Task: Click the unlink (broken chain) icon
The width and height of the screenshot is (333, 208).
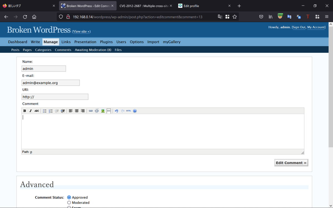Action: tap(97, 111)
